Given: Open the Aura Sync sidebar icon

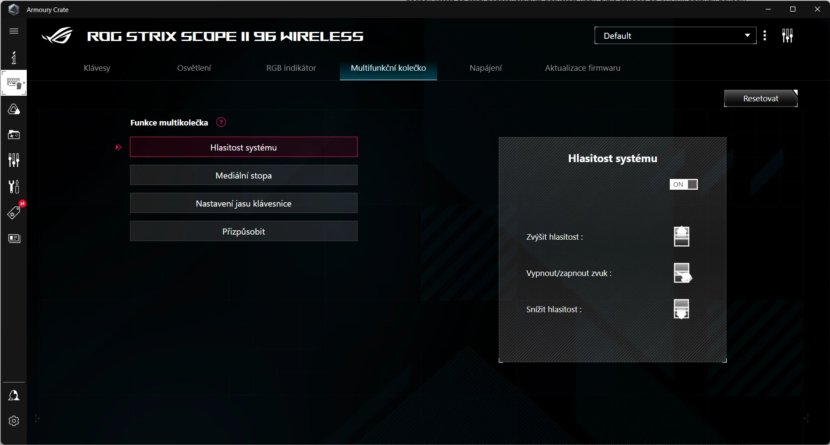Looking at the screenshot, I should [x=14, y=110].
